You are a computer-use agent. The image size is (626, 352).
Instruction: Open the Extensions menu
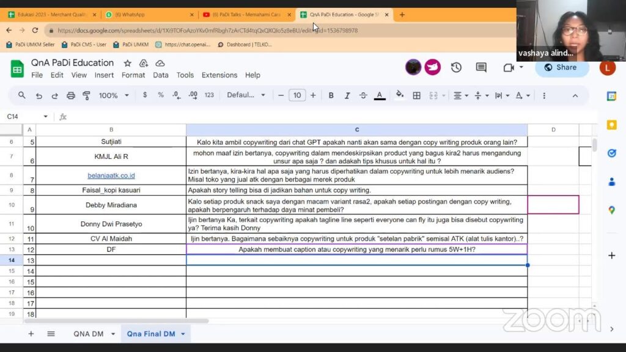point(219,75)
